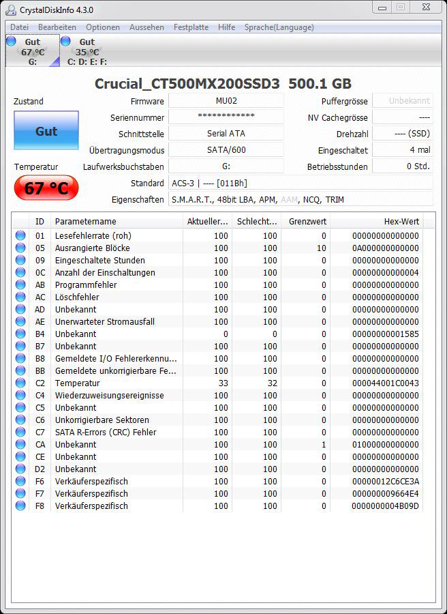
Task: Click the status icon of row 01 Lesefehlerrate
Action: tap(20, 235)
